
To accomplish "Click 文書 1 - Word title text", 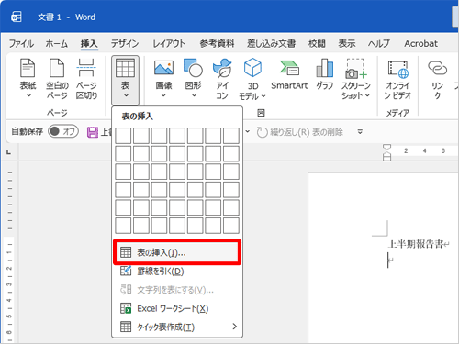I will (66, 17).
